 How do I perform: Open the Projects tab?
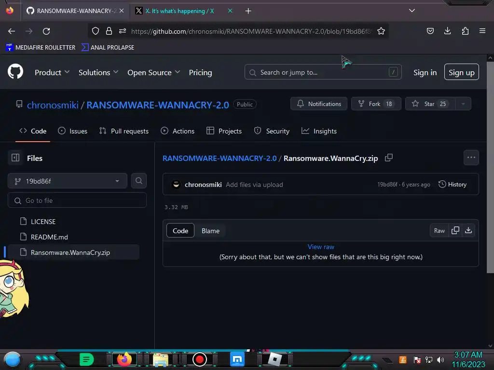(224, 131)
